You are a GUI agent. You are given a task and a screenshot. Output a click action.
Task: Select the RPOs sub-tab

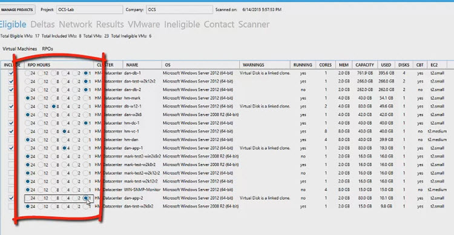[47, 48]
